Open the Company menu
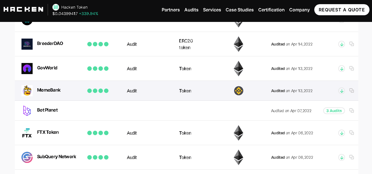The image size is (372, 174). click(x=299, y=10)
